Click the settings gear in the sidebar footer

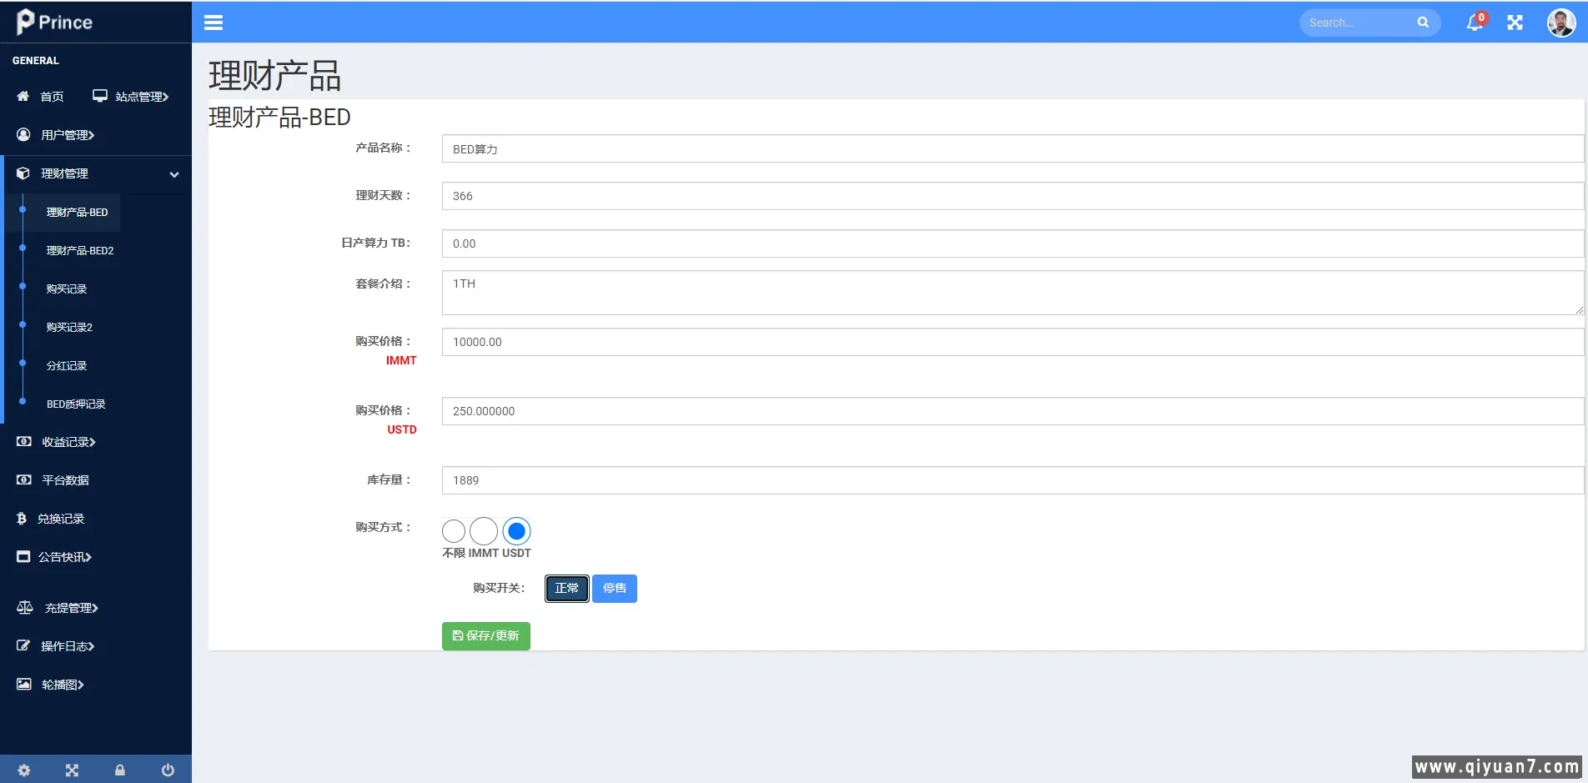click(x=24, y=770)
